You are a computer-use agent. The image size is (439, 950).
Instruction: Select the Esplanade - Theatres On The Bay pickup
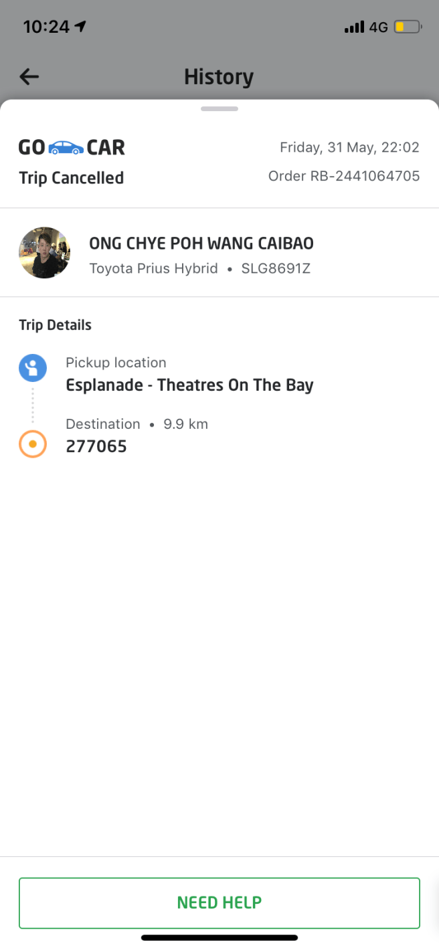[x=189, y=385]
